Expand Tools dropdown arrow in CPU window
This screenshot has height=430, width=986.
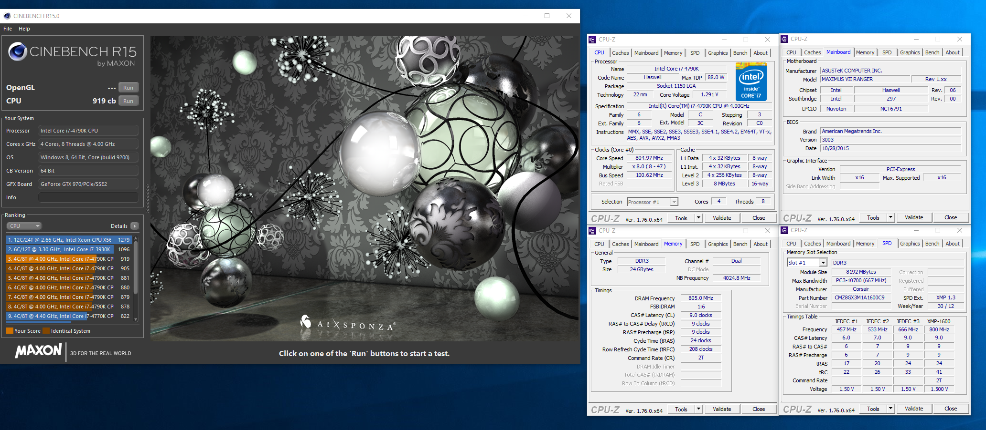click(698, 218)
